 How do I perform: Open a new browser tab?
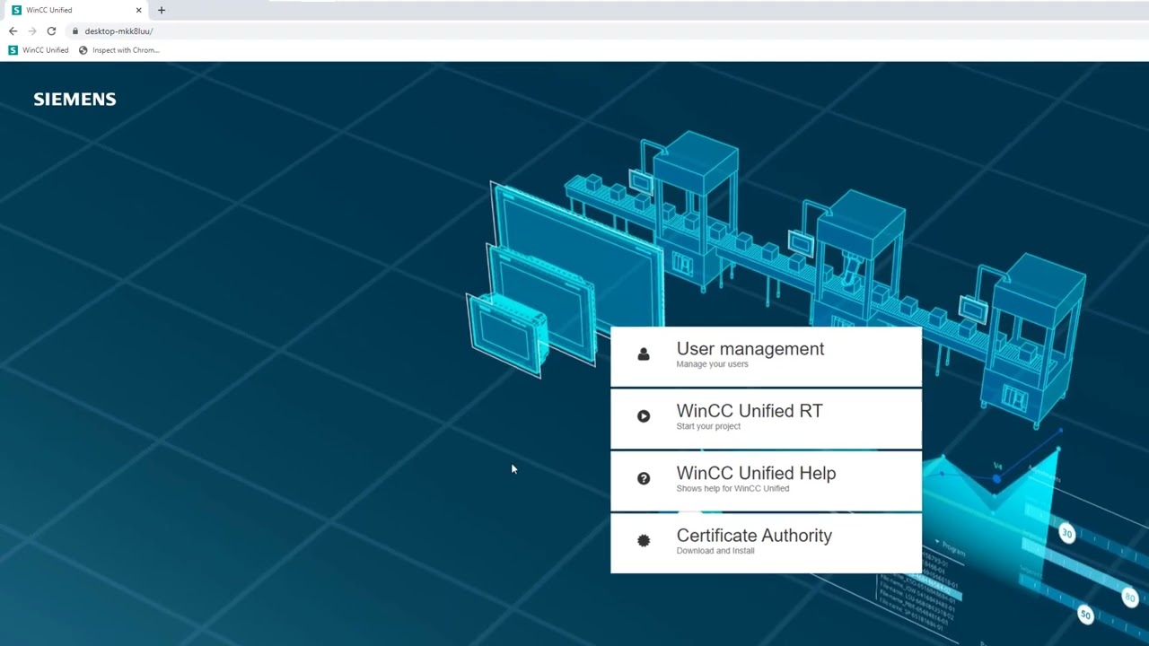tap(162, 10)
